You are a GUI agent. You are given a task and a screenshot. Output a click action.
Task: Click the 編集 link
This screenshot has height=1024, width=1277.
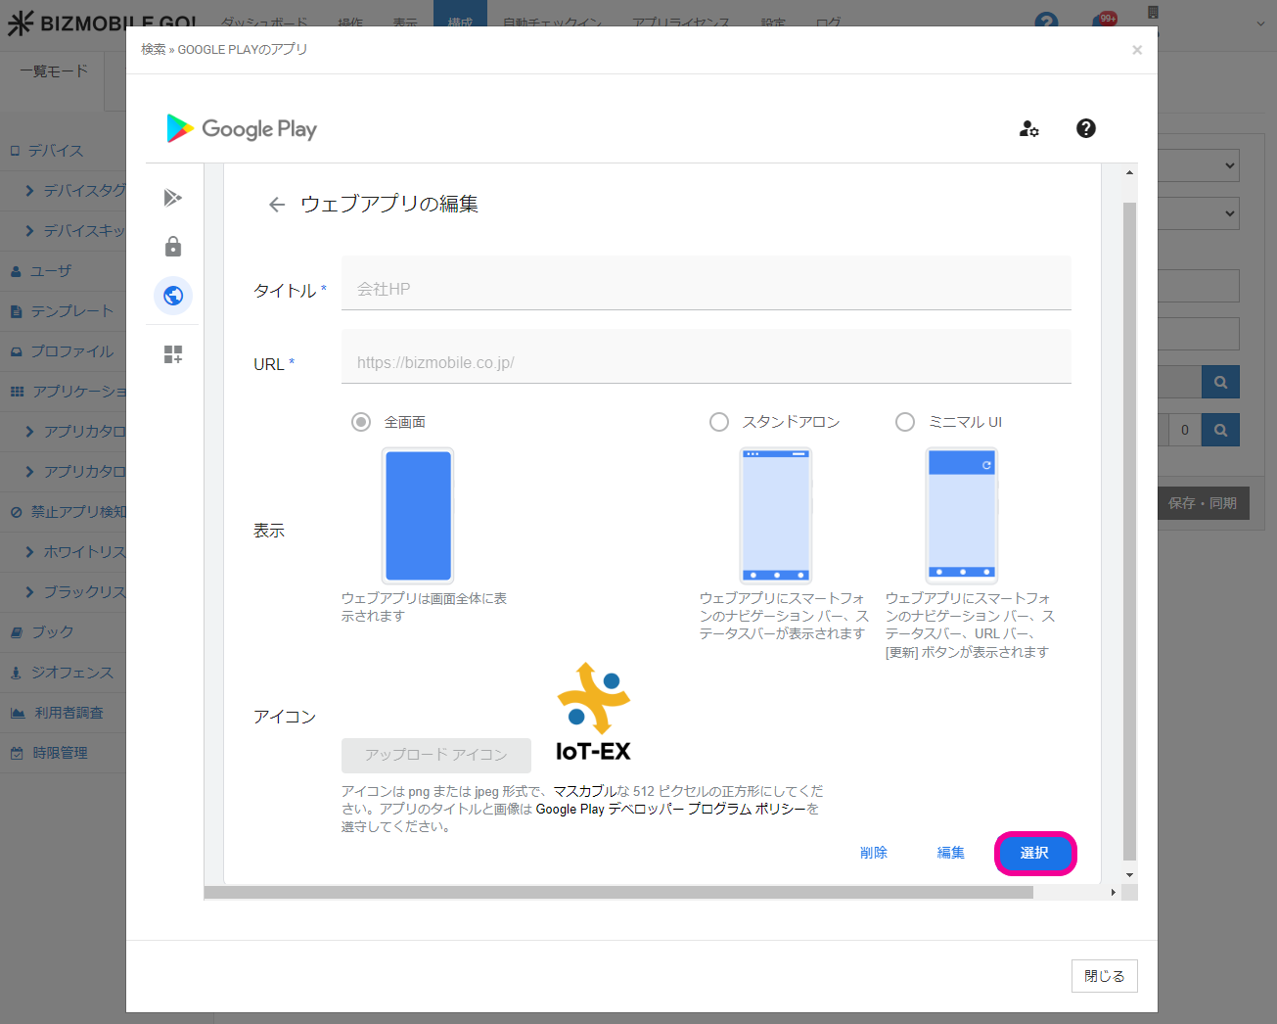point(950,853)
